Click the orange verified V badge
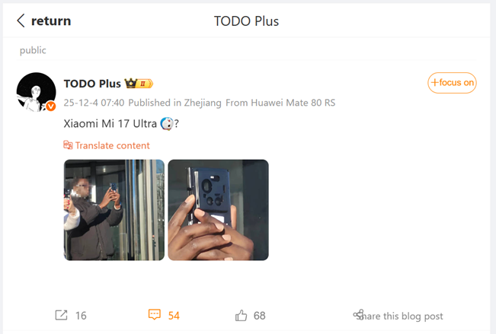The image size is (496, 334). 50,107
